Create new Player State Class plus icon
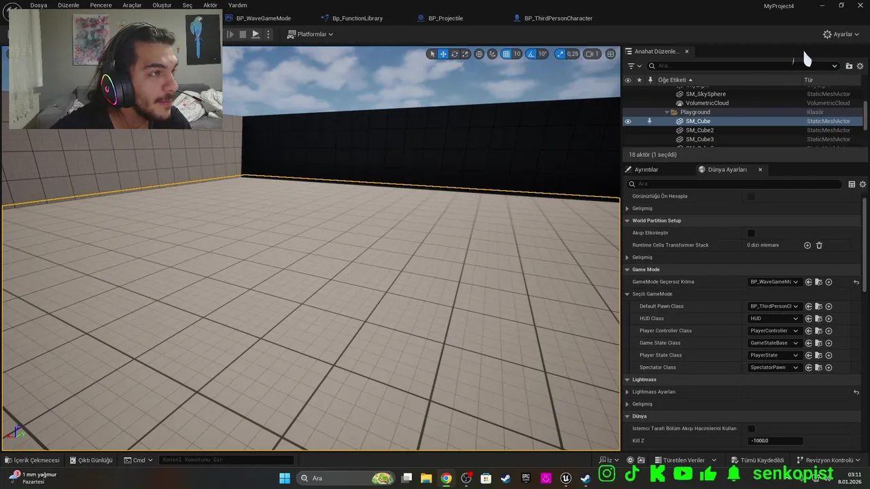This screenshot has height=489, width=870. pos(829,355)
